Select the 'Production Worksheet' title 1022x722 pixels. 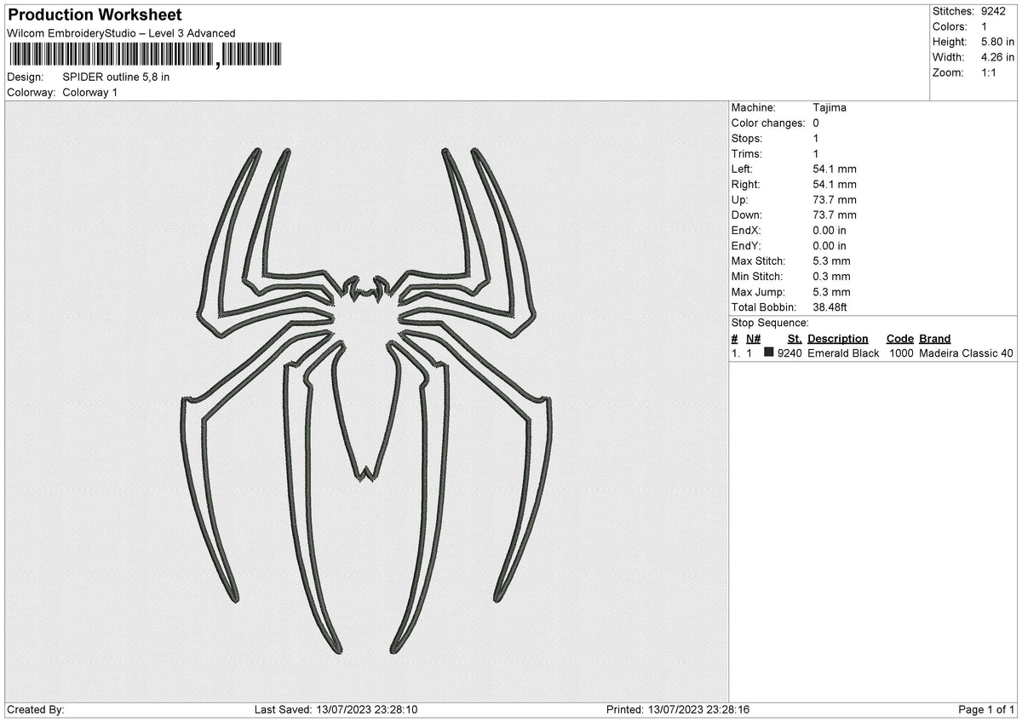tap(95, 15)
